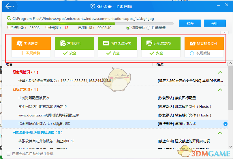Click [修复为360推荐的安全DNS] description

tap(190, 81)
